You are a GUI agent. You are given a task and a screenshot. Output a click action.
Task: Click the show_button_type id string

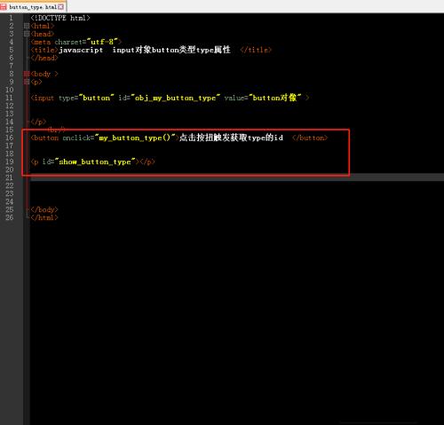95,161
